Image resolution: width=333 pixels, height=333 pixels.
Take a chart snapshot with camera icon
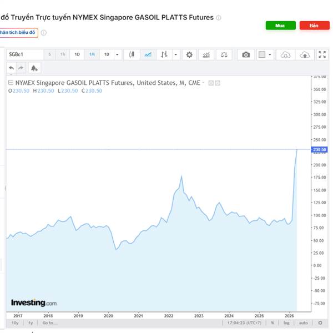tap(246, 55)
